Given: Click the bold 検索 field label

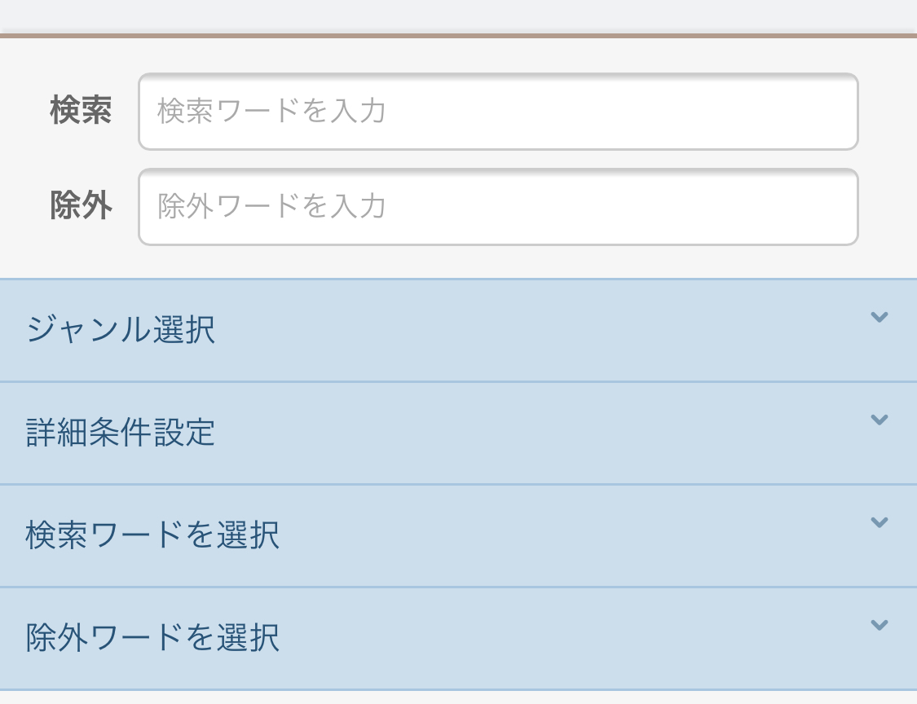Looking at the screenshot, I should pyautogui.click(x=81, y=112).
